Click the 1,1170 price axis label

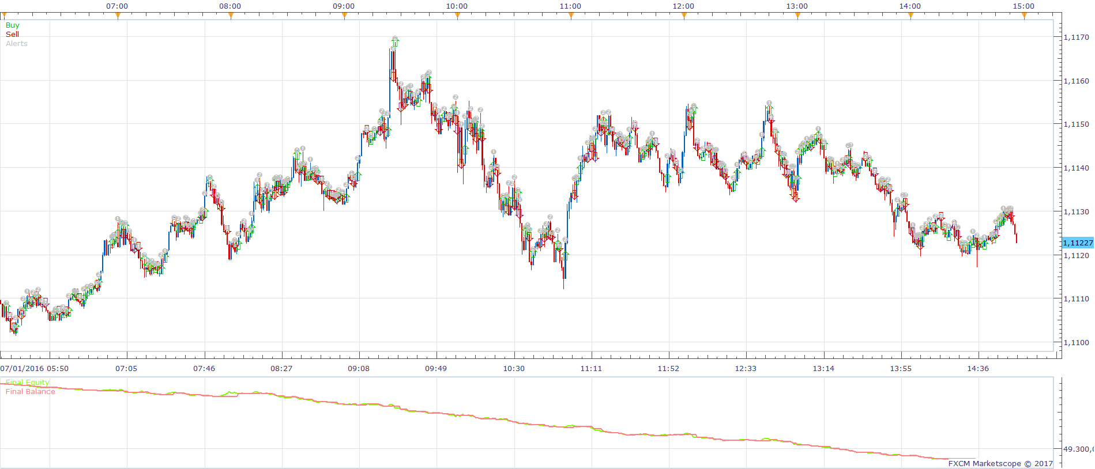1077,37
